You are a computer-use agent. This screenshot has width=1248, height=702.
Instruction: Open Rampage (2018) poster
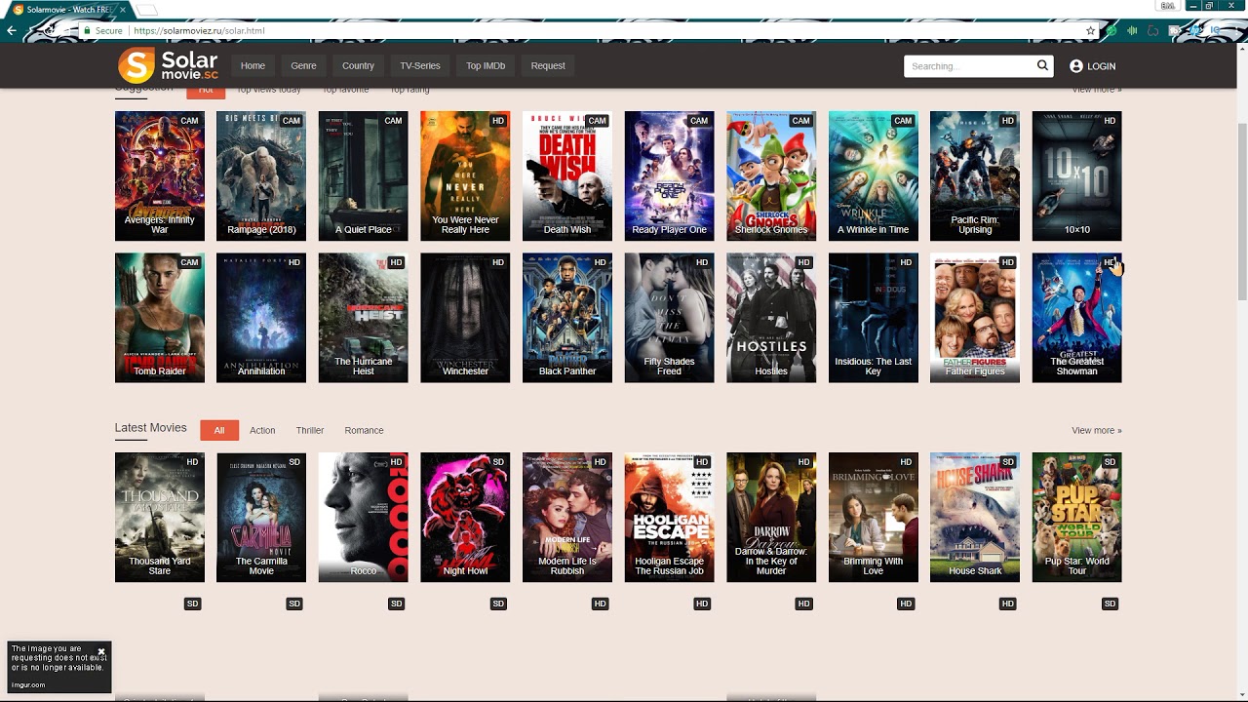[x=261, y=175]
